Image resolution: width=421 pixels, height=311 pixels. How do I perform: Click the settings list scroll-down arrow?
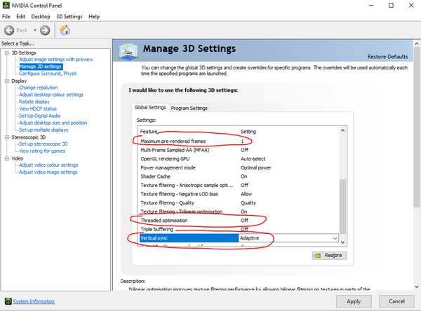[x=342, y=242]
